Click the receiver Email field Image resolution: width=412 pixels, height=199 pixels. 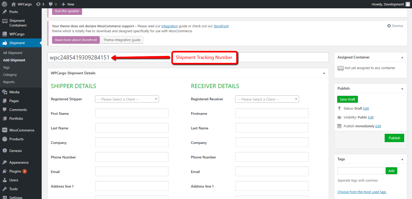(272, 171)
